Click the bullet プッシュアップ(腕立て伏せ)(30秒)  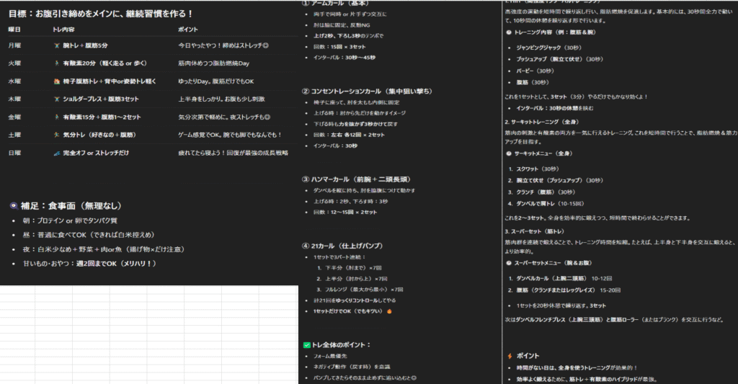pyautogui.click(x=559, y=59)
